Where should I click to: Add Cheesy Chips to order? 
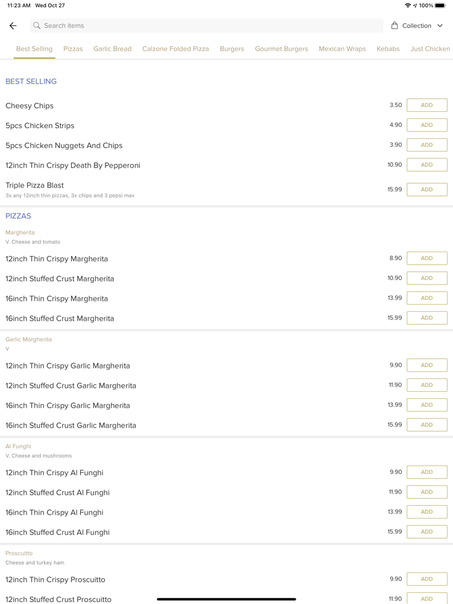click(426, 105)
